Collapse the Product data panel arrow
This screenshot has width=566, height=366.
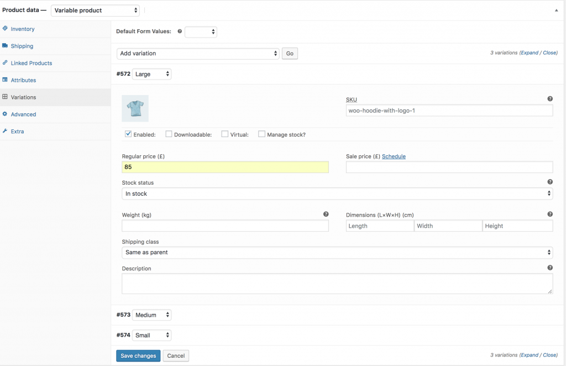pos(556,10)
